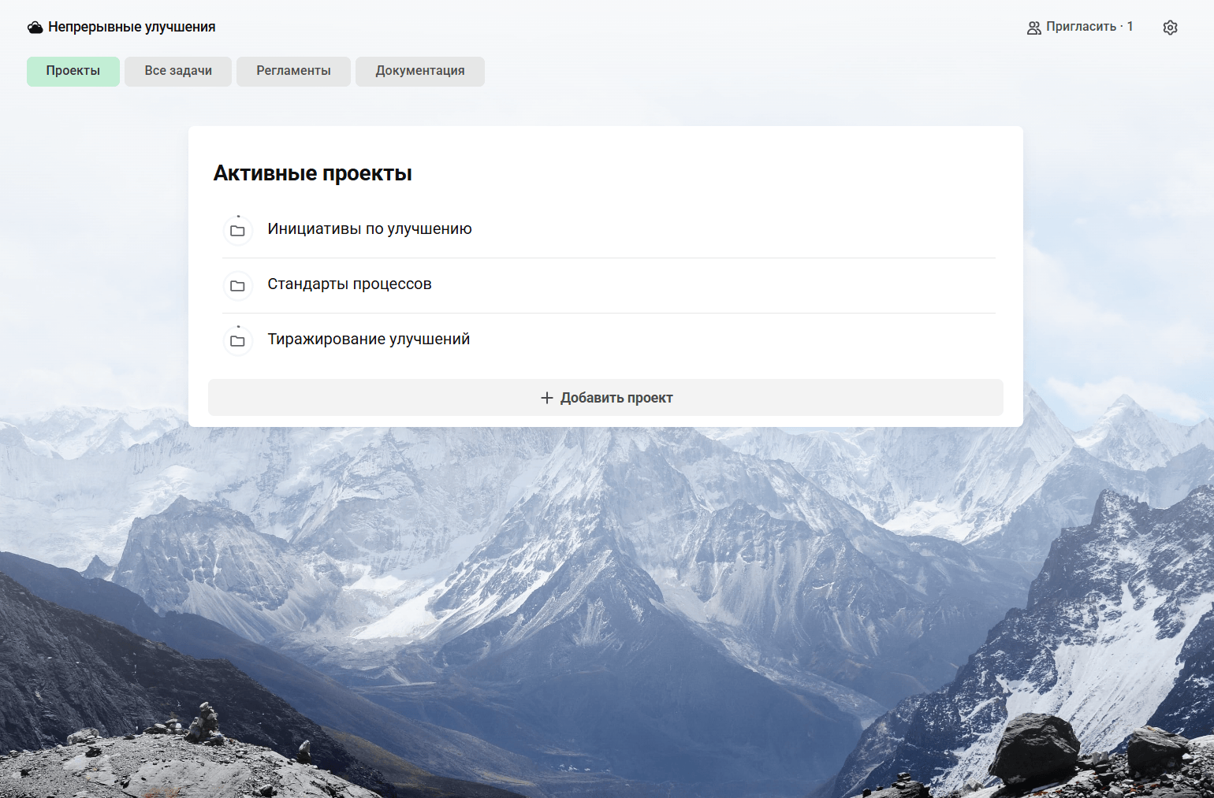Click the mountain background image
Viewport: 1214px width, 798px height.
click(607, 614)
